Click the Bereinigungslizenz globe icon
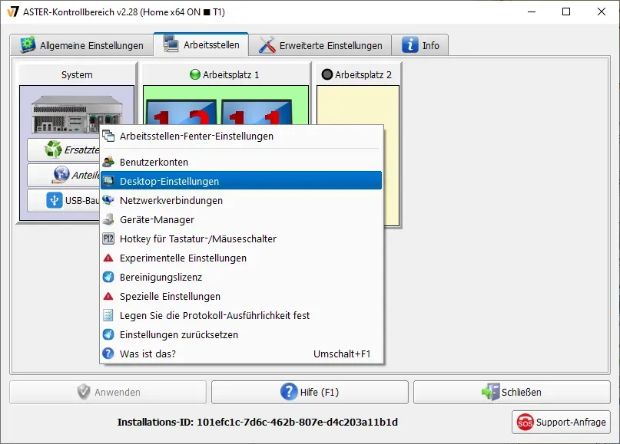Screen dimensions: 620x444 109,278
